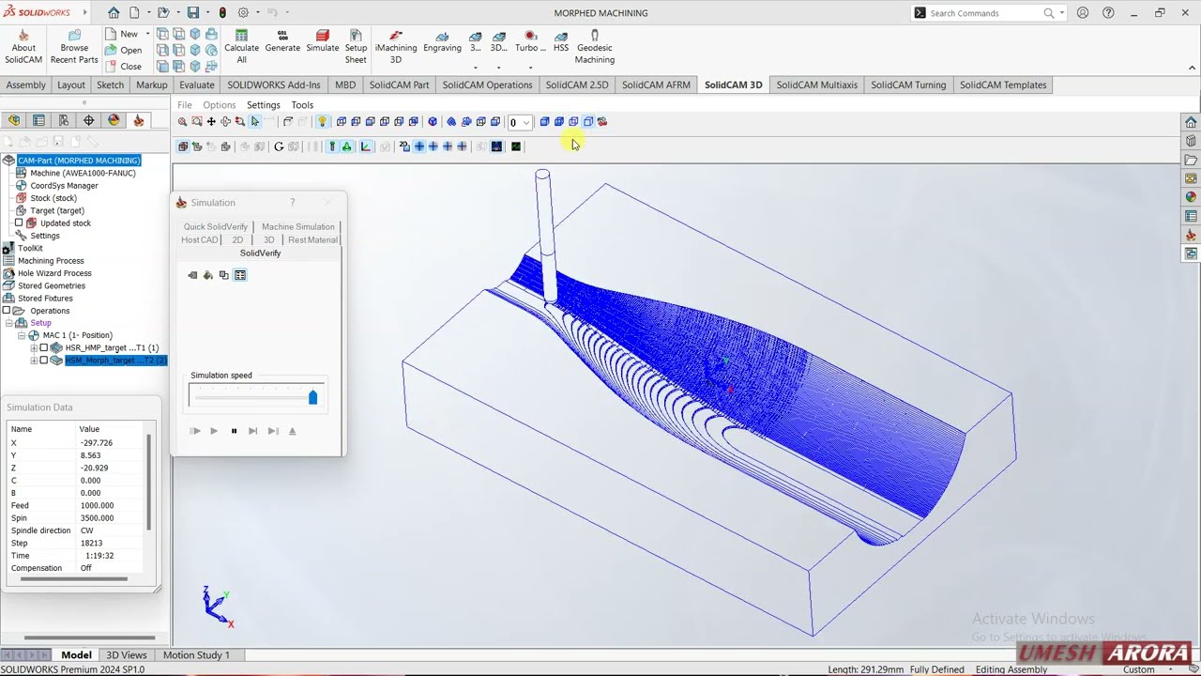Viewport: 1201px width, 676px height.
Task: Toggle toolpath axis display icon
Action: [366, 146]
